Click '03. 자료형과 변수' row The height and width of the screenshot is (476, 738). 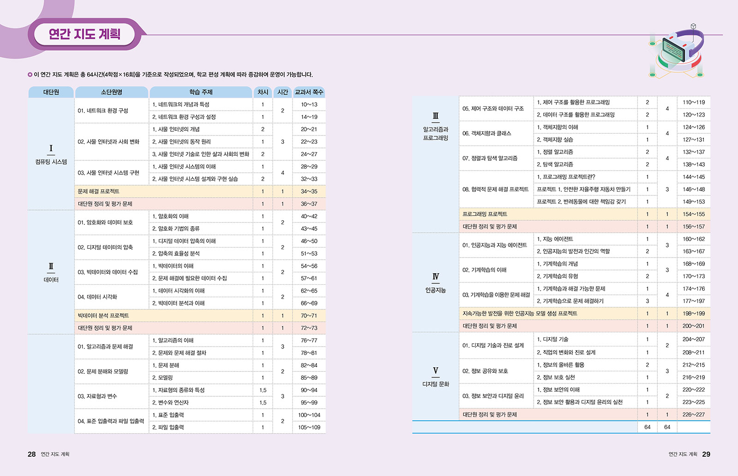97,396
